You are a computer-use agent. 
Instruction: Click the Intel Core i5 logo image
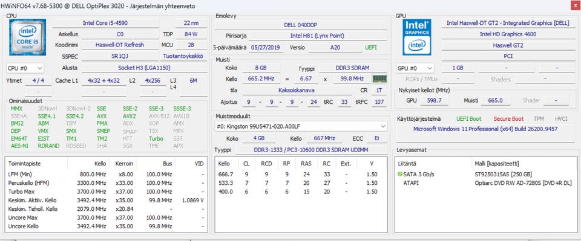pyautogui.click(x=27, y=37)
